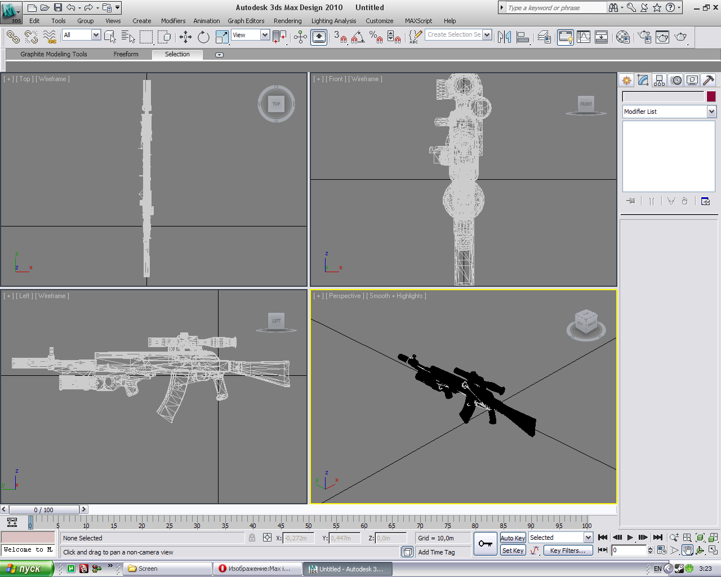Expand the Modifier List dropdown

point(711,112)
